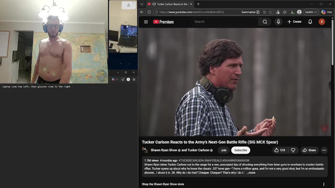335x188 pixels.
Task: Open the #TUCKERCARLSON hashtag
Action: click(x=191, y=161)
